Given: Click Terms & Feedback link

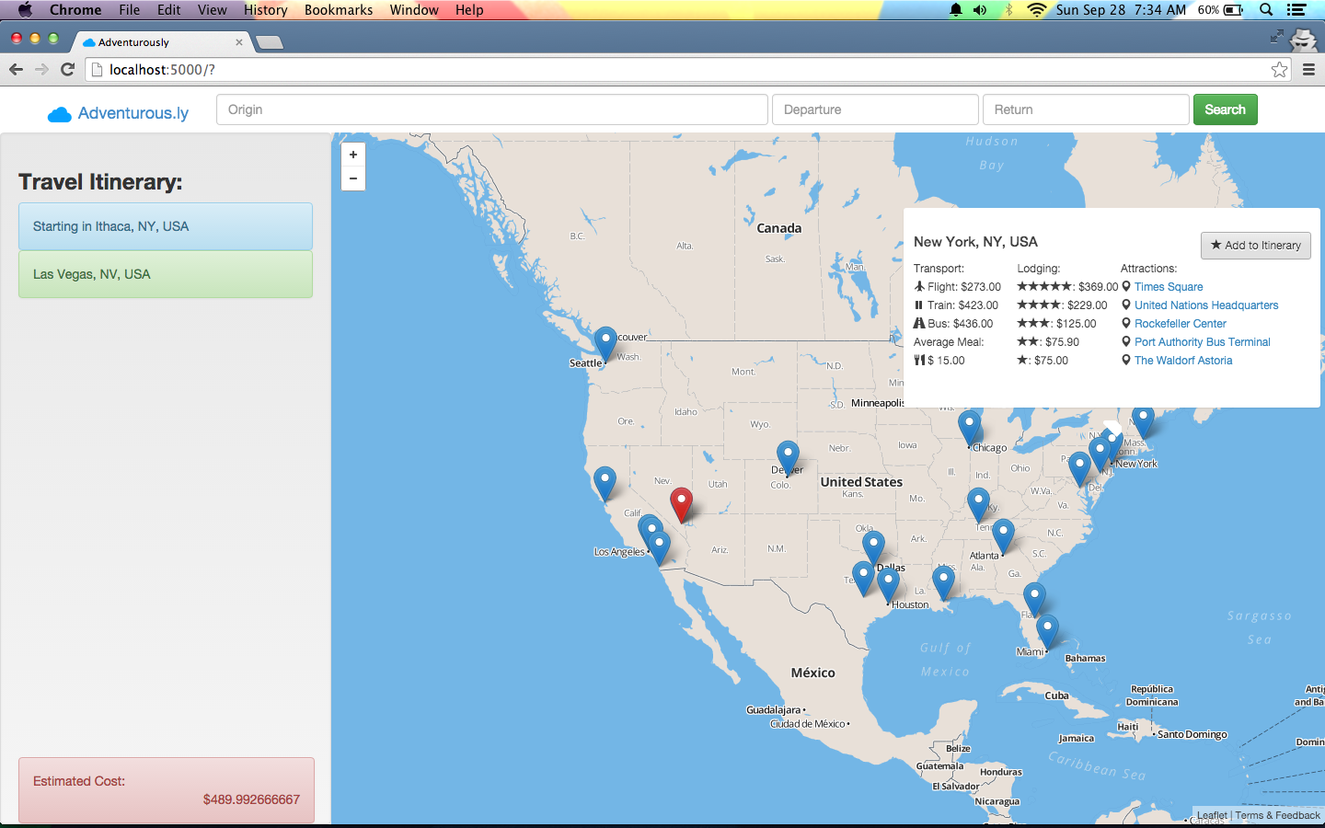Looking at the screenshot, I should [1277, 815].
